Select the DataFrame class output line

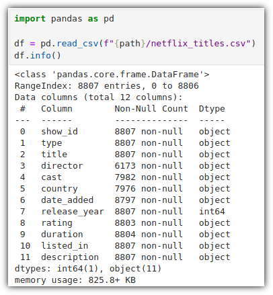[x=112, y=75]
